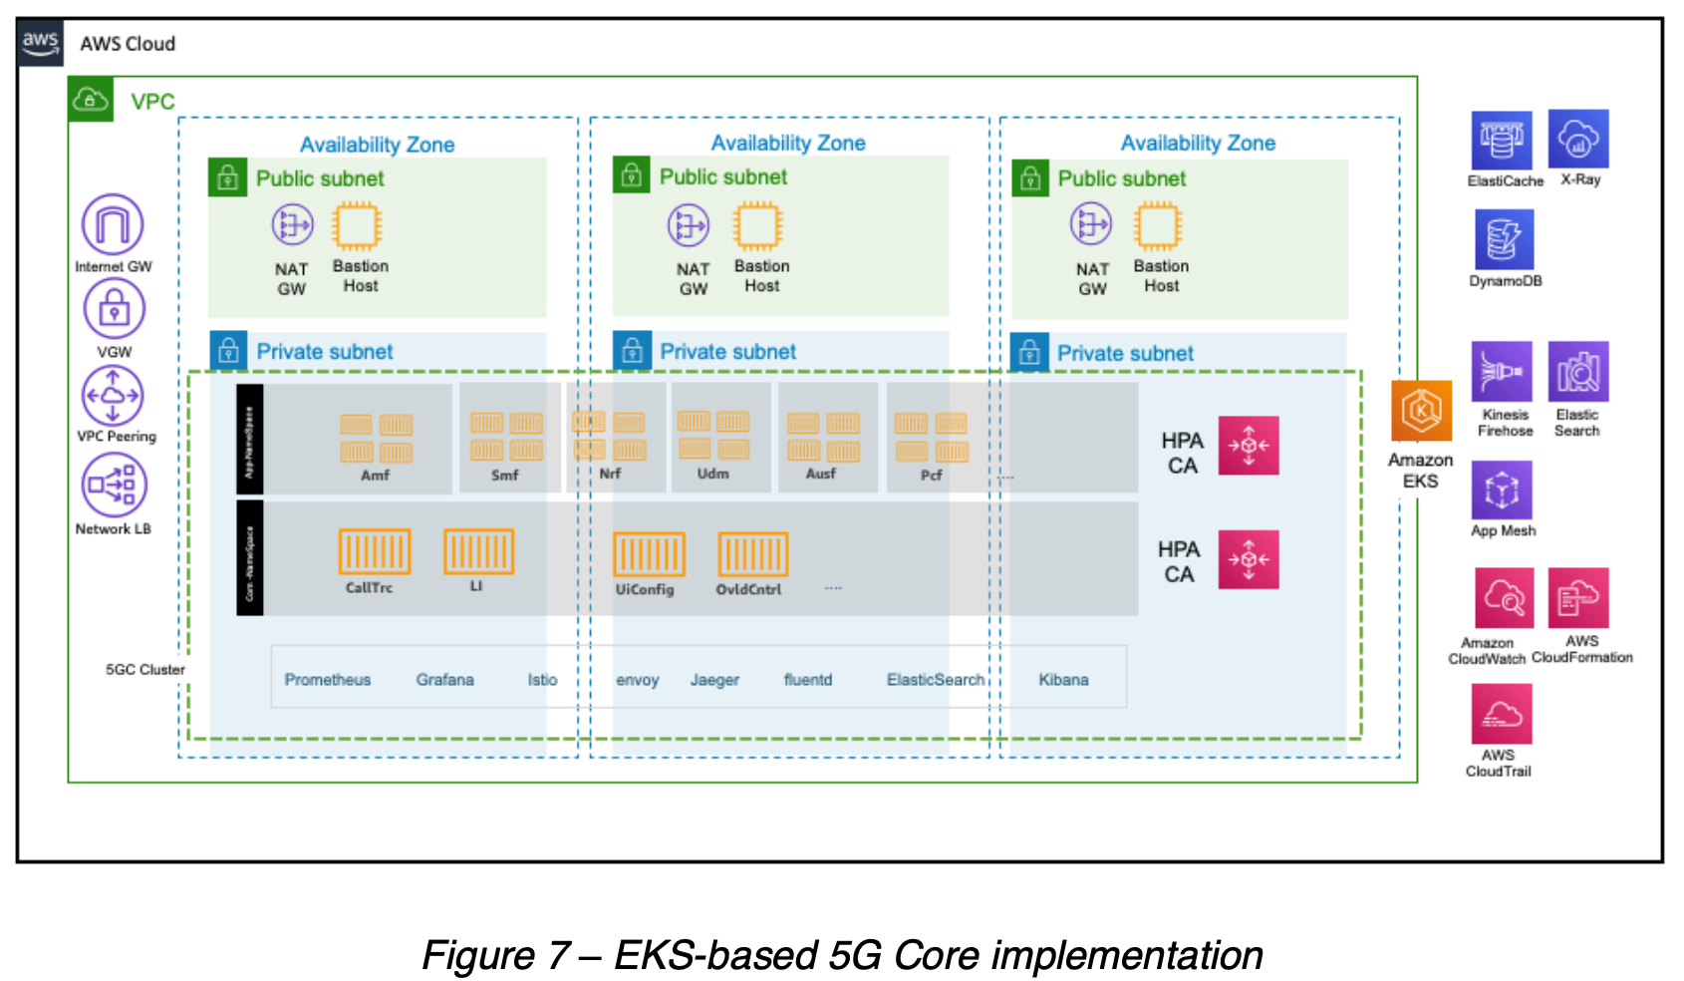This screenshot has height=981, width=1684.
Task: Click the Figure 7 caption text
Action: pyautogui.click(x=843, y=954)
